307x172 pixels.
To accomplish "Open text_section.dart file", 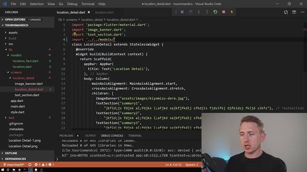I will tap(27, 95).
